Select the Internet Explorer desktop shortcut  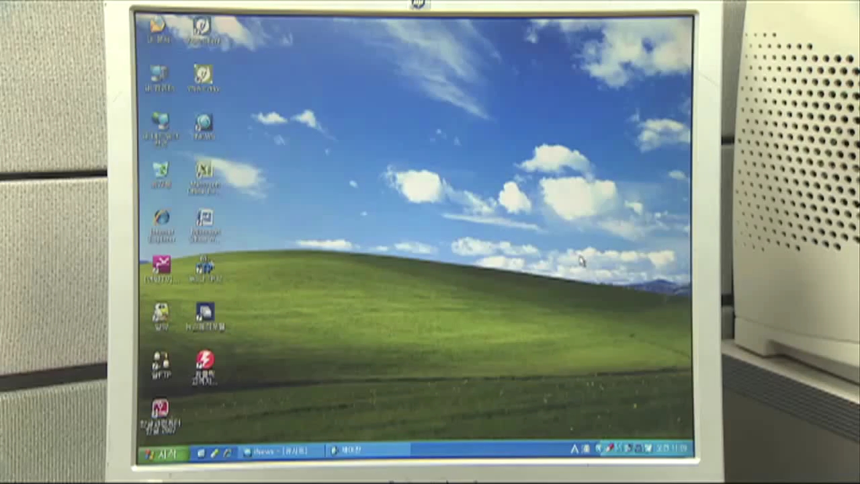[161, 218]
